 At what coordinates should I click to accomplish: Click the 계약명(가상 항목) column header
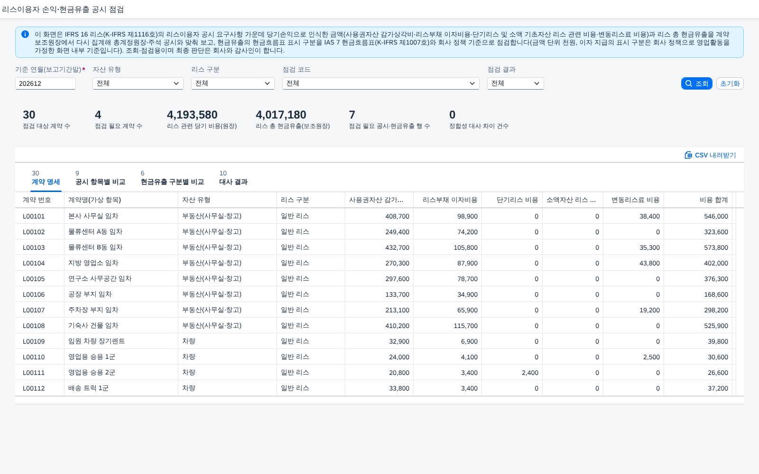click(x=121, y=200)
